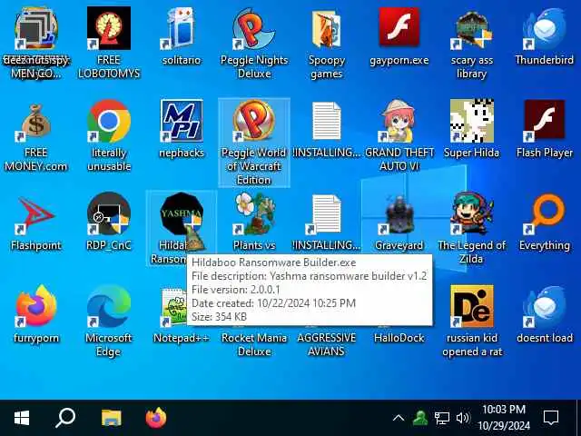581x436 pixels.
Task: Select the nephacks MPI icon
Action: [182, 121]
